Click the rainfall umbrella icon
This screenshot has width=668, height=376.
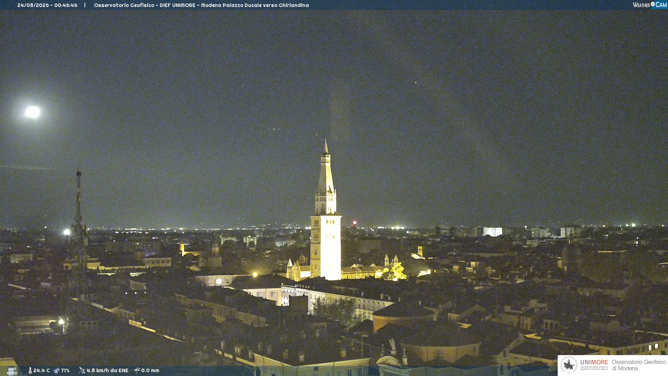137,370
